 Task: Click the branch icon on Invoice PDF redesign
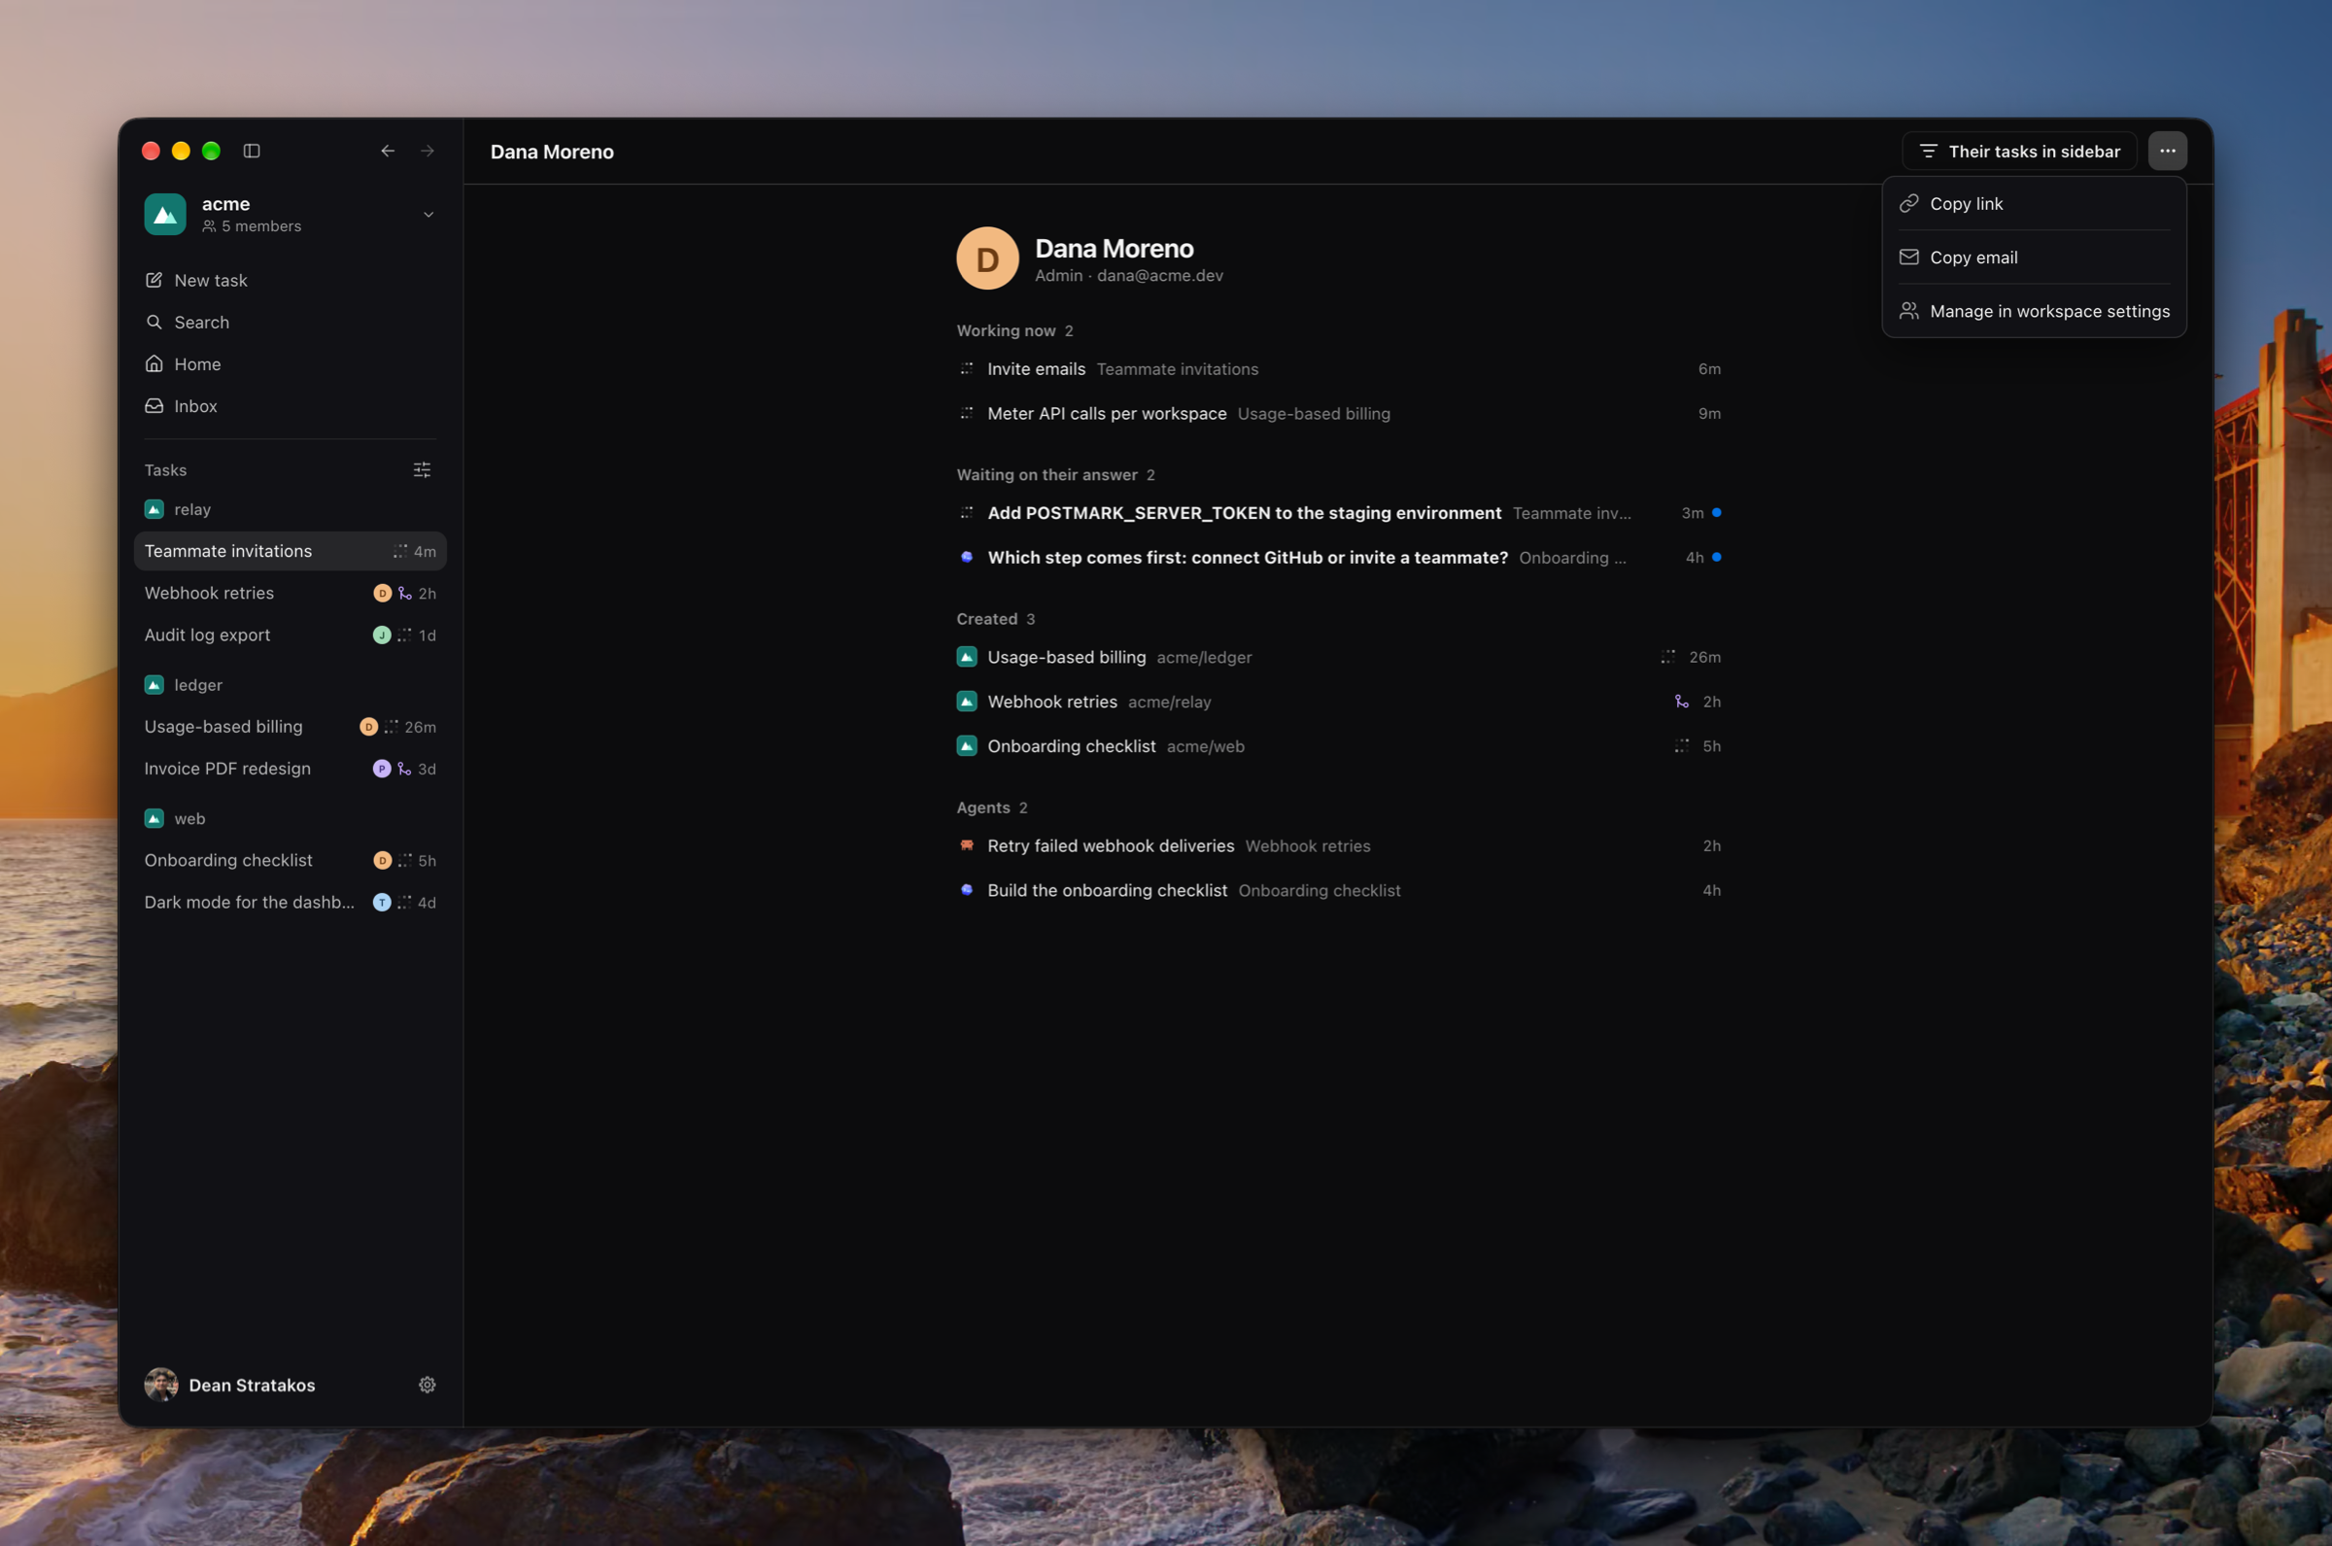point(404,768)
